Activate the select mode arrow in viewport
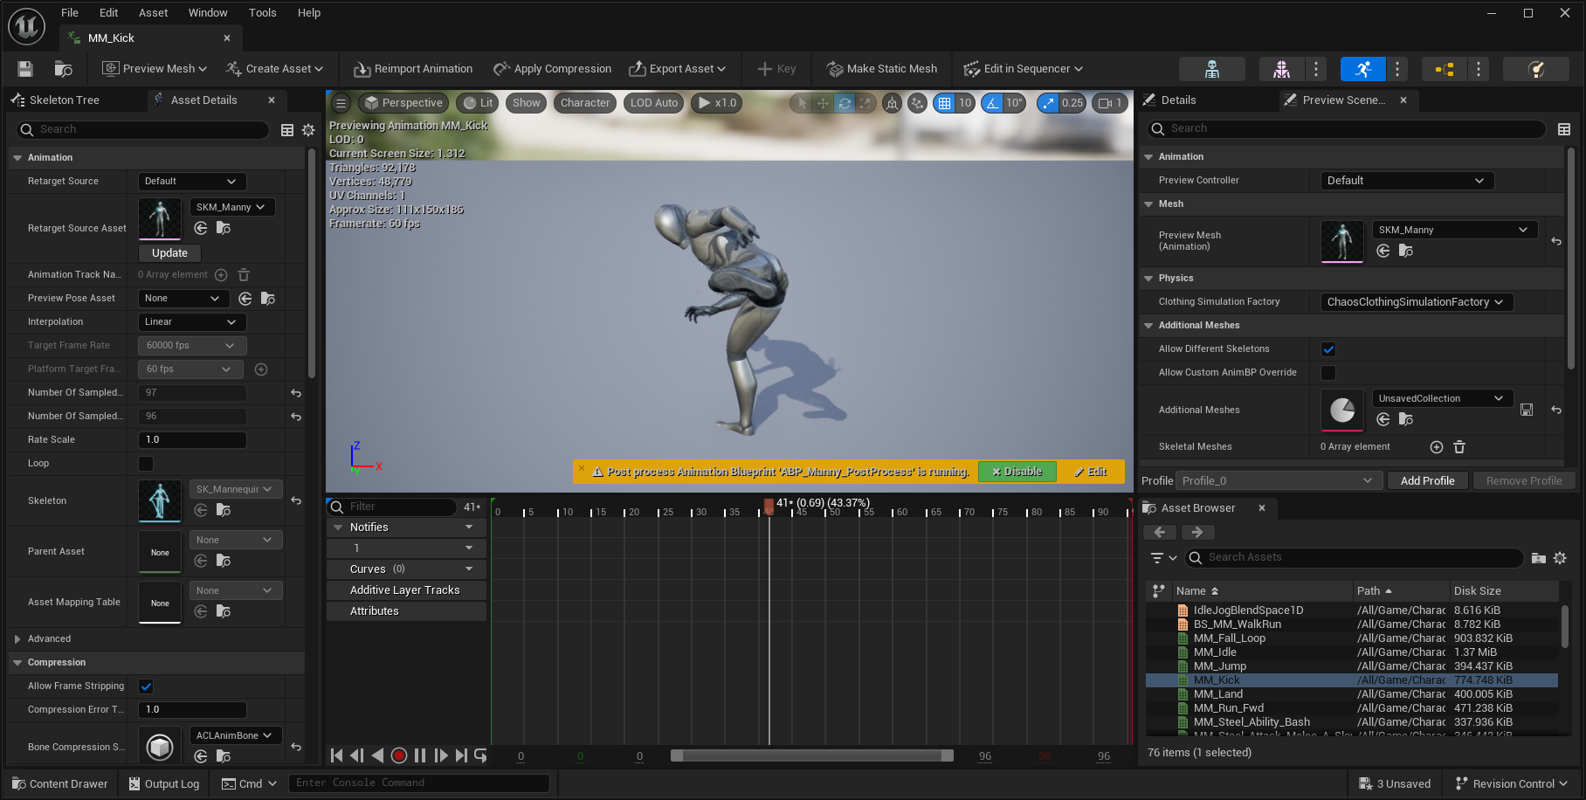The width and height of the screenshot is (1586, 800). pos(802,103)
